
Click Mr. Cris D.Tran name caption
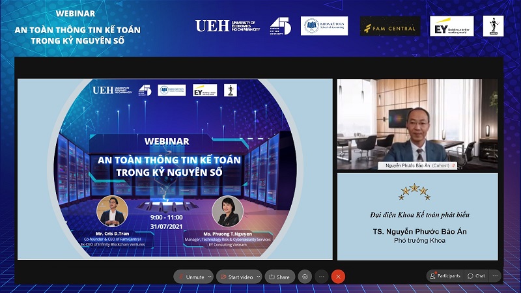click(112, 234)
